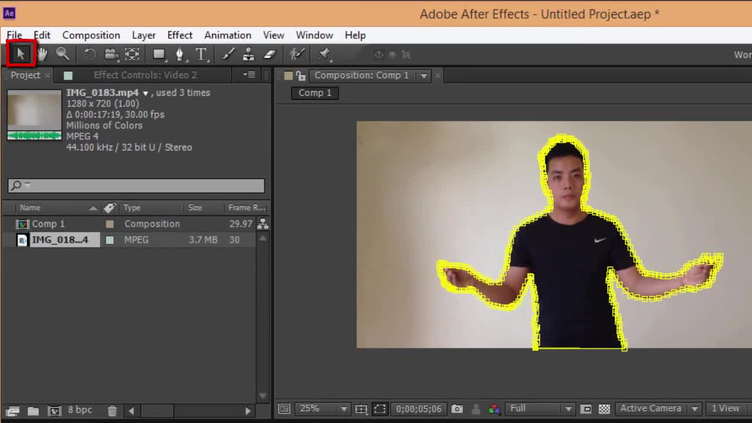
Task: Delete selected project item with trash icon
Action: (112, 411)
